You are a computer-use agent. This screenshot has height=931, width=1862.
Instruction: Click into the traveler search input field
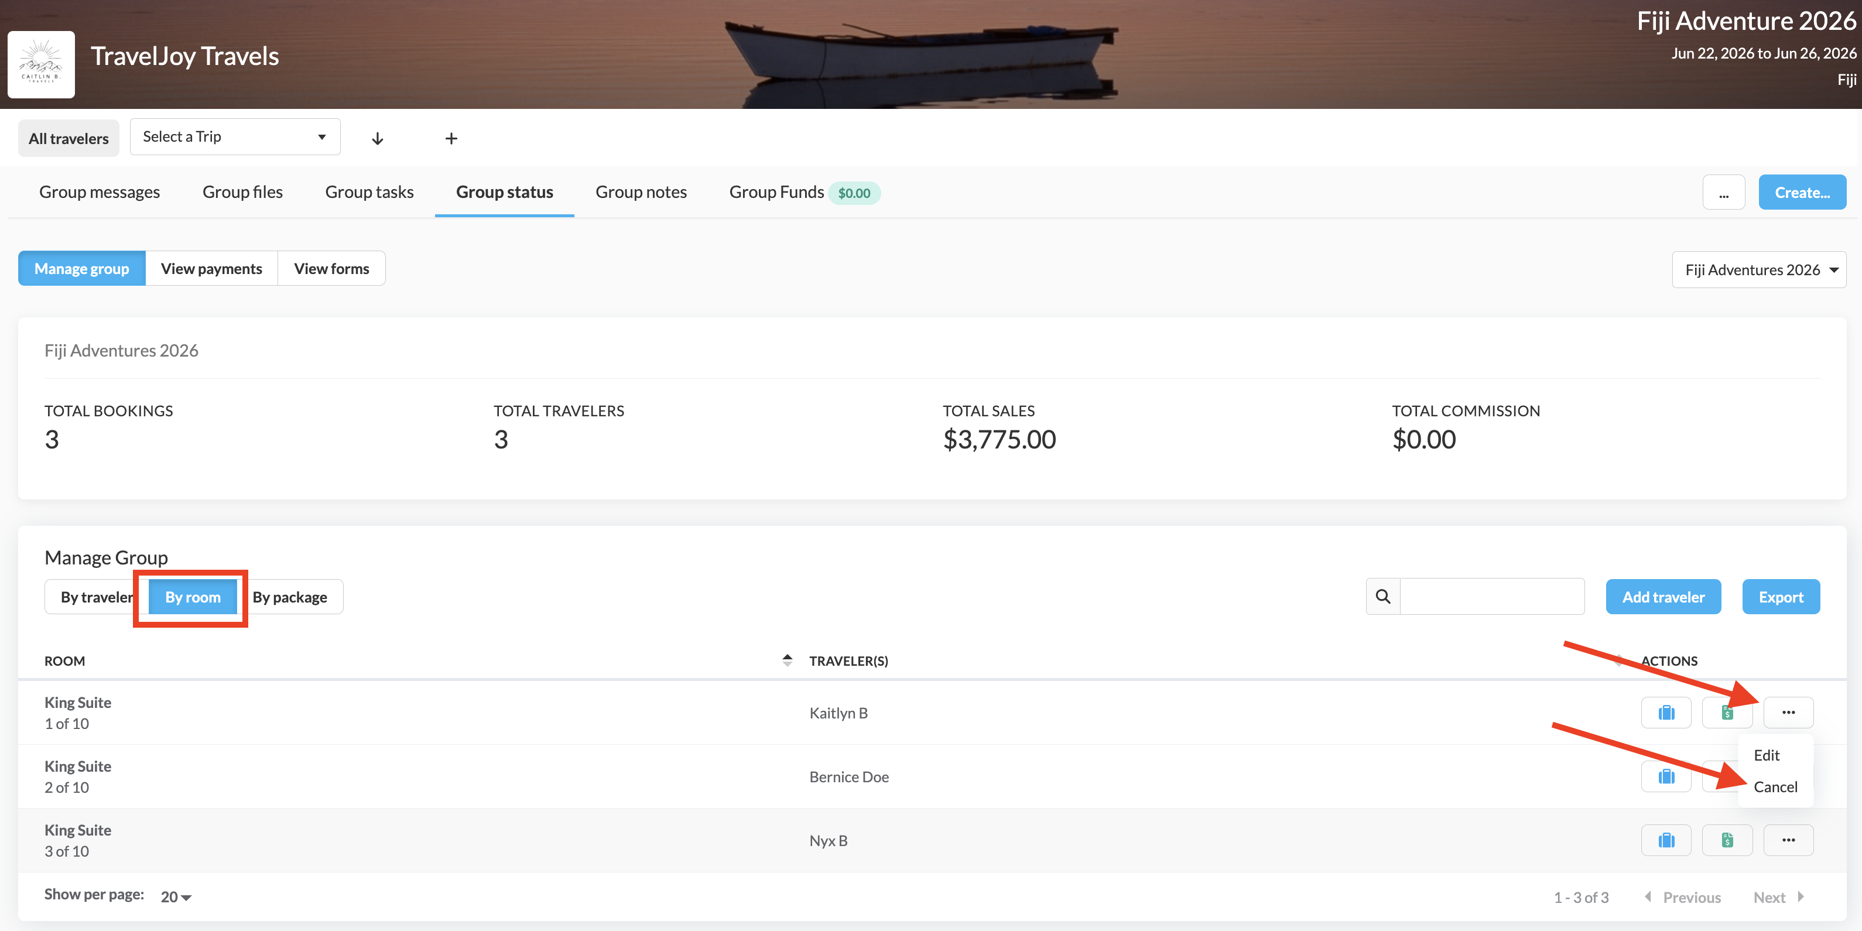(x=1492, y=596)
